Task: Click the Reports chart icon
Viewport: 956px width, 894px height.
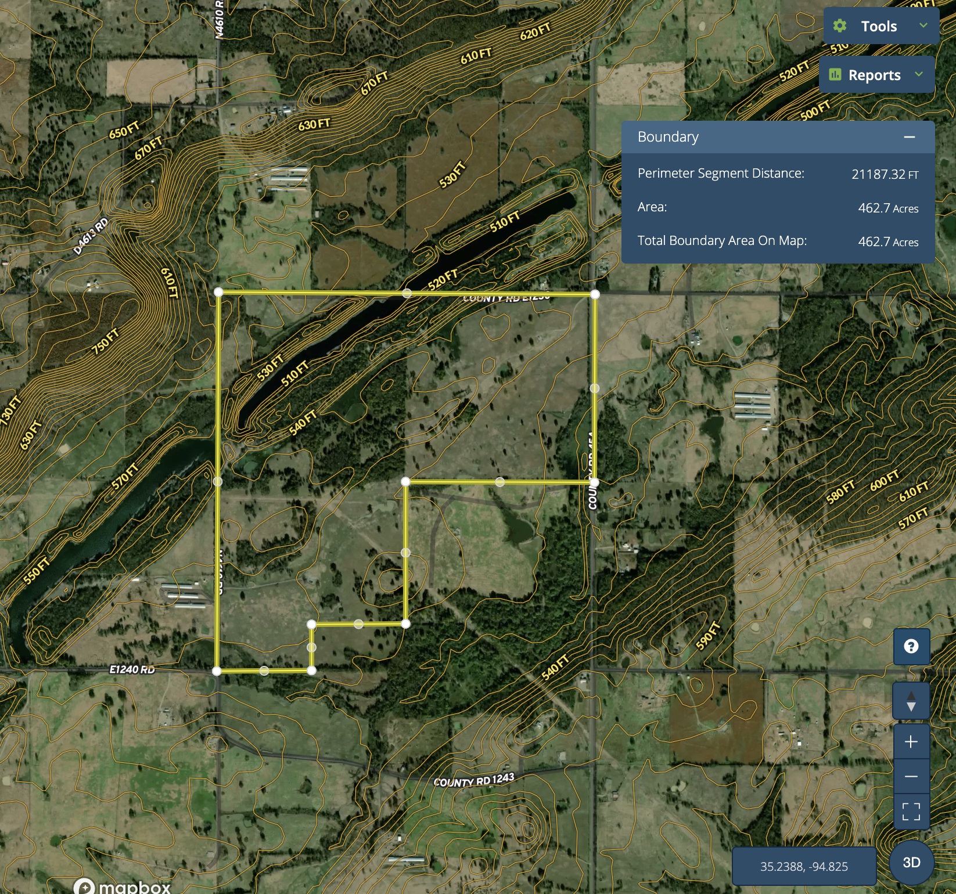Action: tap(835, 74)
